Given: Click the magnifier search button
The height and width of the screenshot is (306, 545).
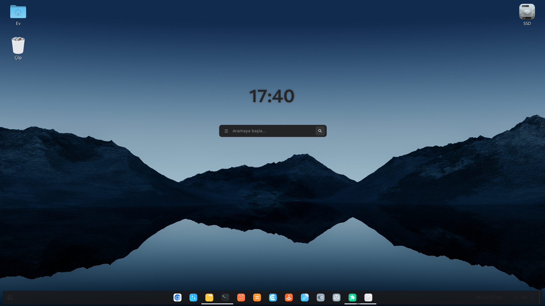Looking at the screenshot, I should coord(320,131).
